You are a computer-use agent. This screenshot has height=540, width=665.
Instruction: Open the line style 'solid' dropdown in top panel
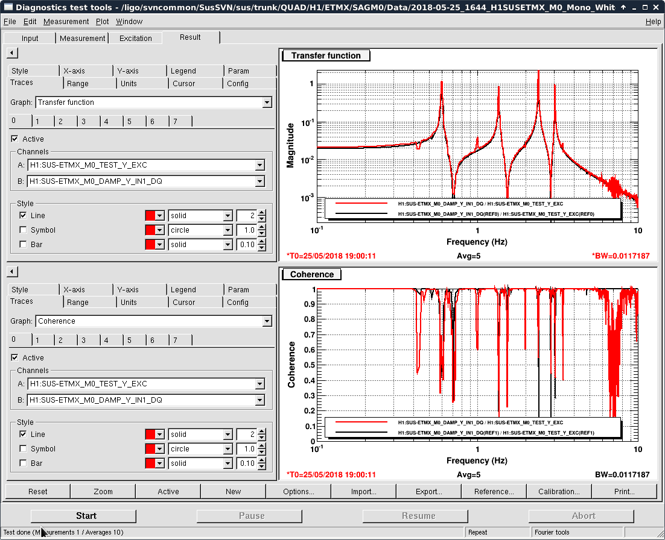tap(227, 216)
